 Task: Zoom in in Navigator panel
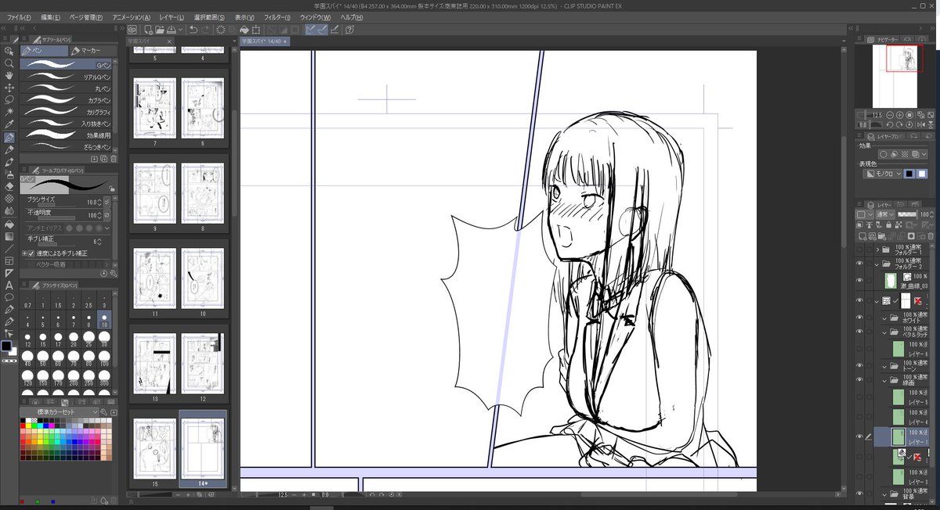[x=901, y=114]
